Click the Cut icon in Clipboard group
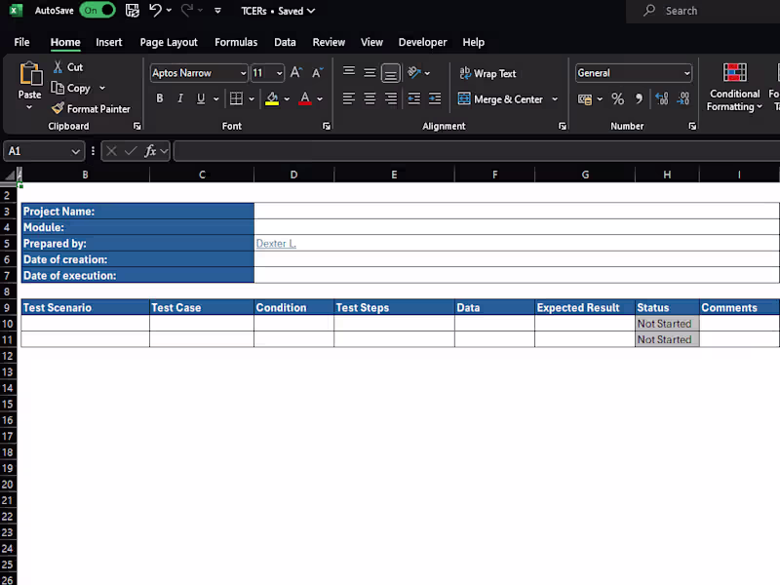 (x=57, y=68)
